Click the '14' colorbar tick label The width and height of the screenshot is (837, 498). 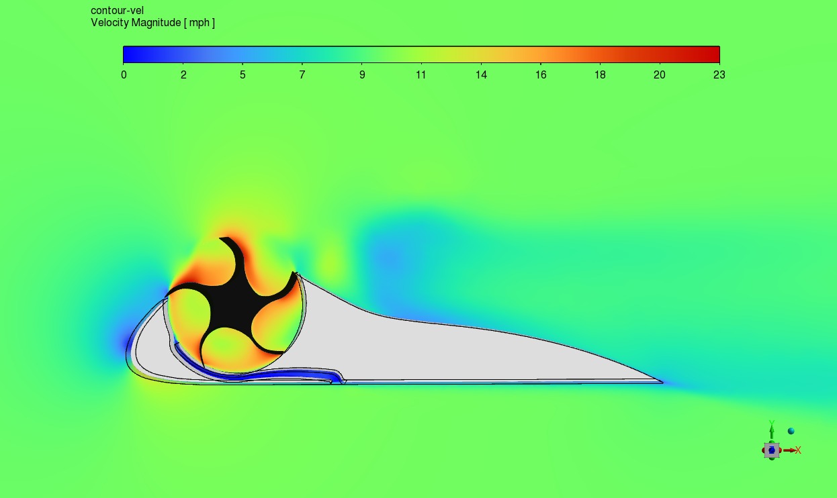pyautogui.click(x=481, y=74)
